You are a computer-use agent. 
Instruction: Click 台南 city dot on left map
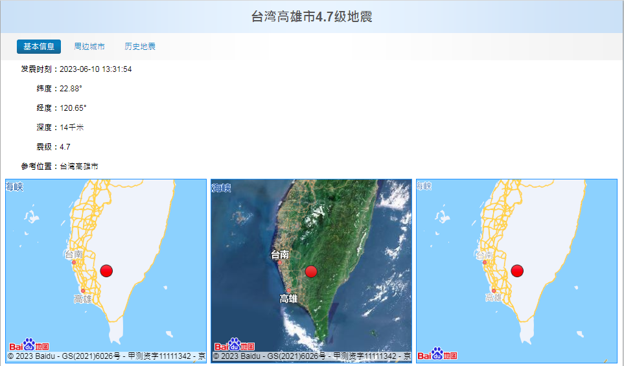pyautogui.click(x=73, y=262)
